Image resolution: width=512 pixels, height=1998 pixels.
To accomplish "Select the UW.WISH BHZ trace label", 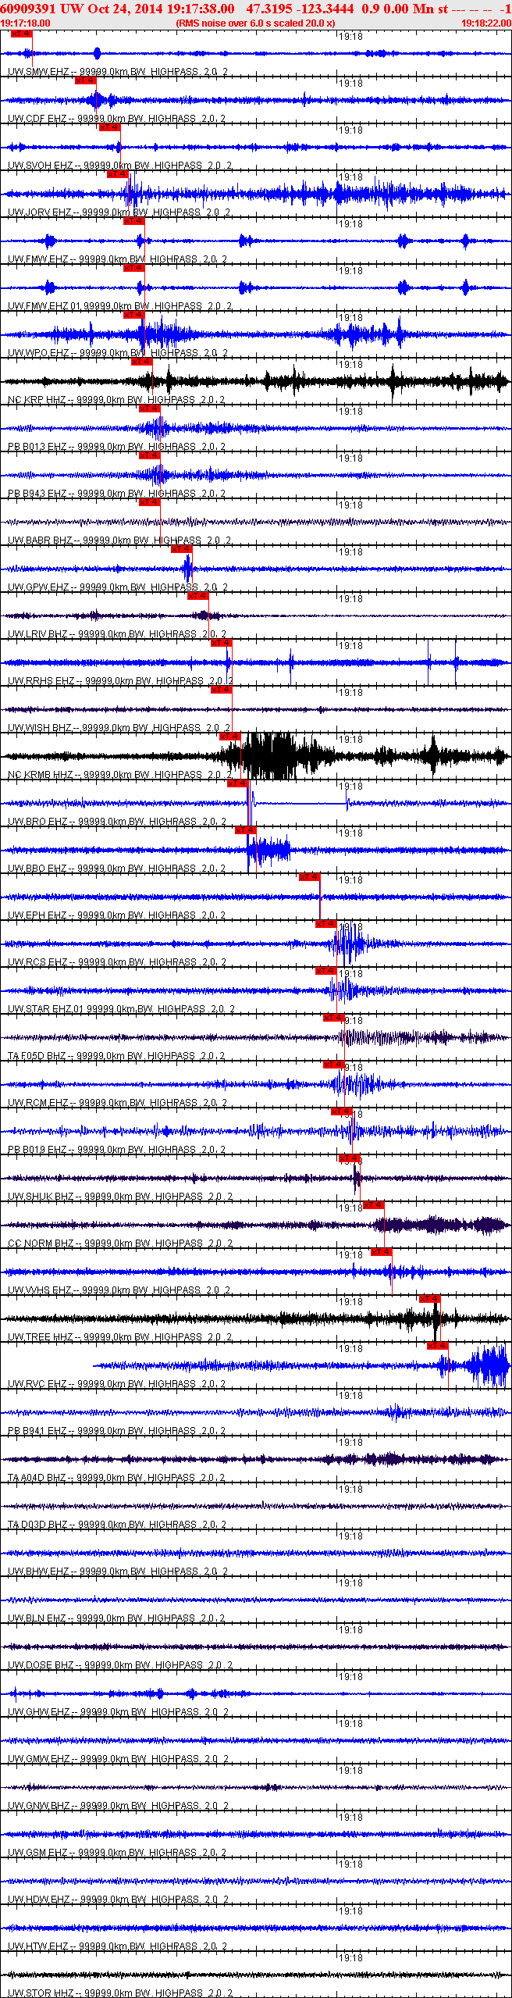I will point(119,728).
